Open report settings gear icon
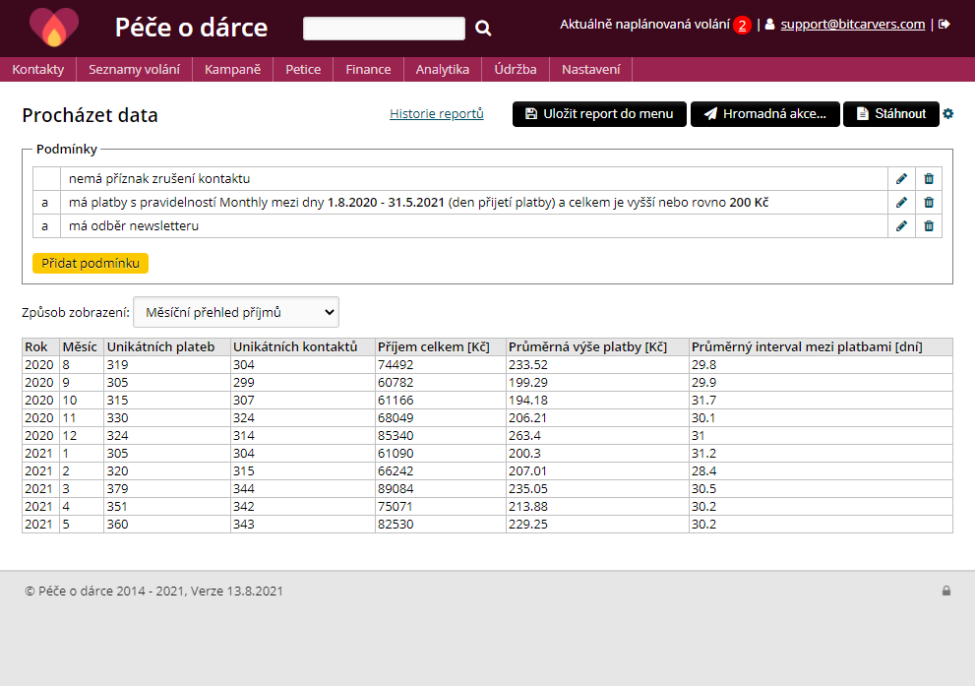The height and width of the screenshot is (686, 975). click(948, 114)
